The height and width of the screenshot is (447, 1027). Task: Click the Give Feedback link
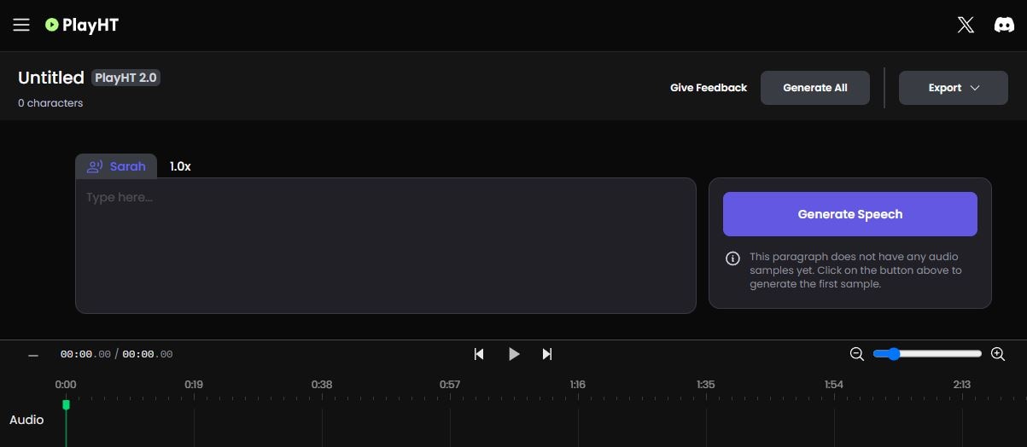tap(708, 88)
